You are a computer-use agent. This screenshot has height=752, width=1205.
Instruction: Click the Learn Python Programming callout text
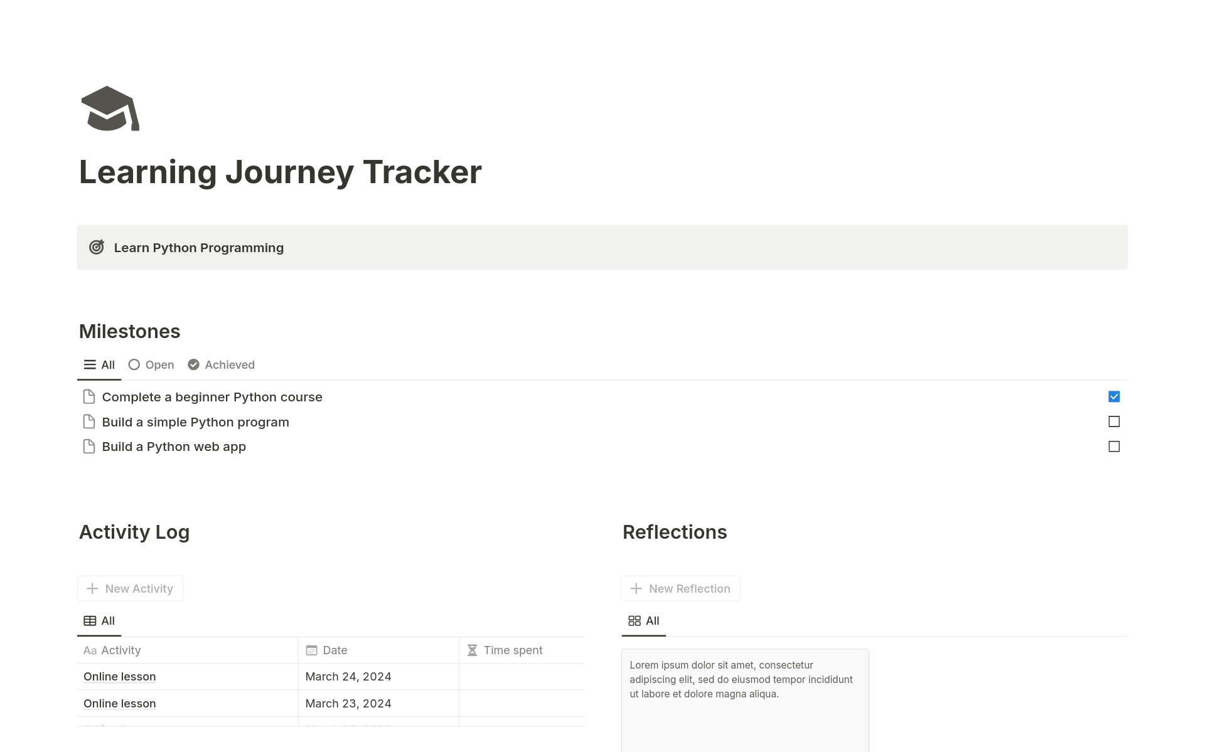pos(199,247)
